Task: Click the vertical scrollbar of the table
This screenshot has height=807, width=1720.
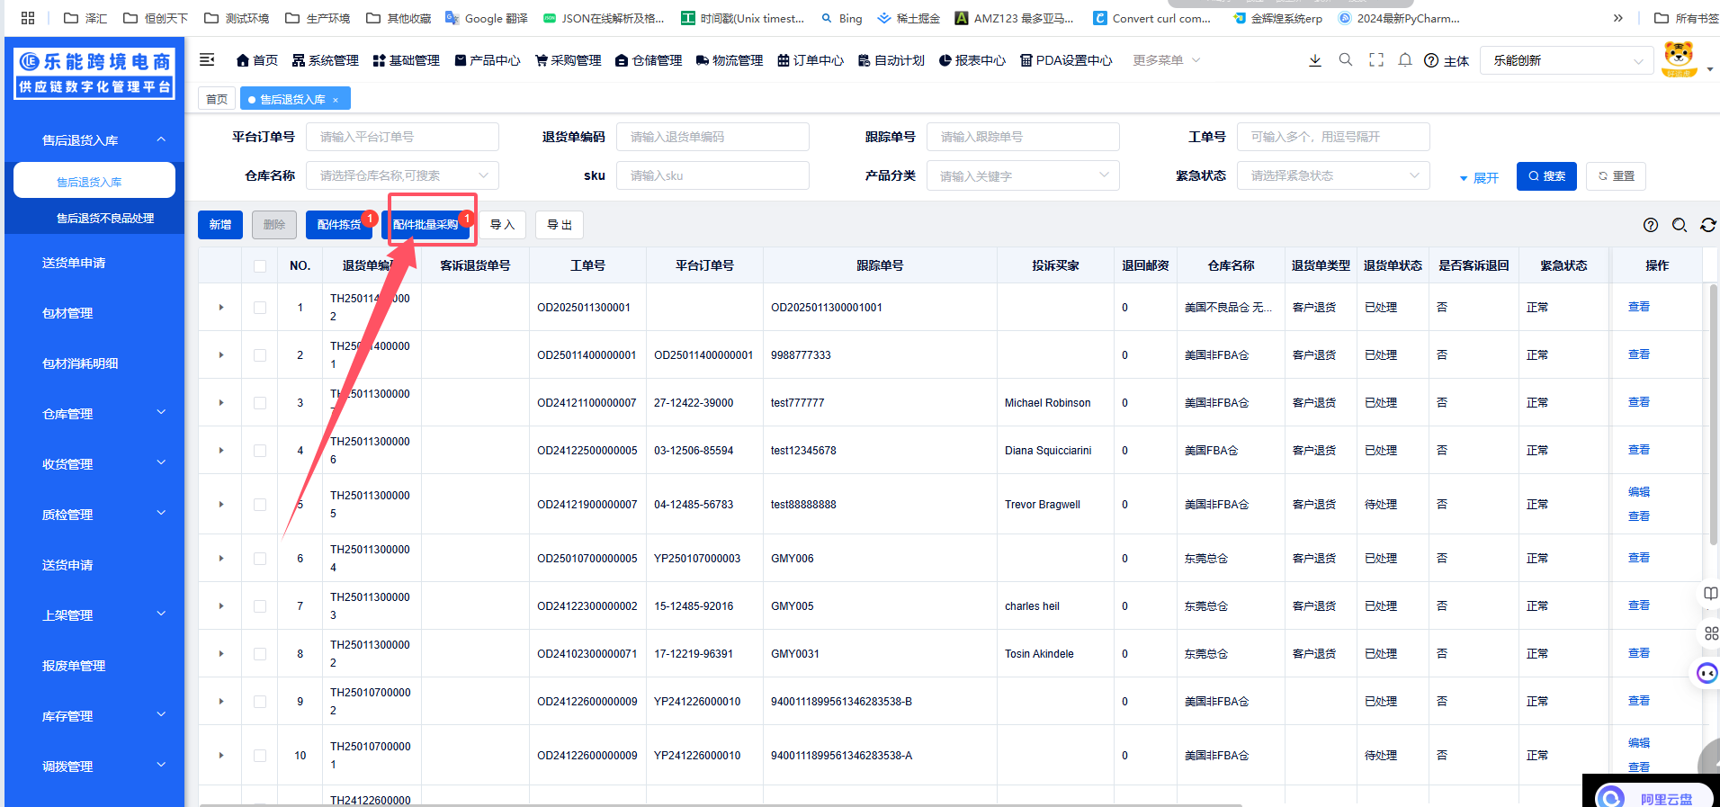Action: click(1713, 414)
